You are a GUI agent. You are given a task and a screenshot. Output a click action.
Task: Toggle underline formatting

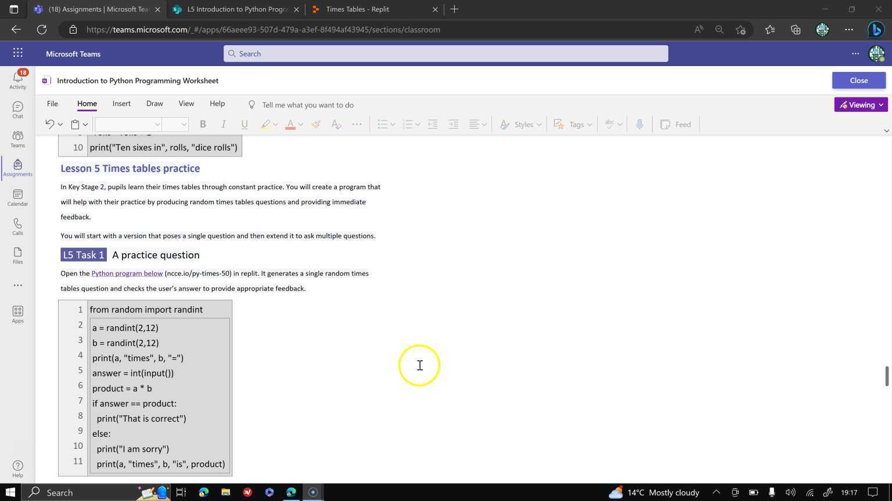tap(244, 124)
